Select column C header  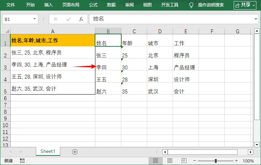pos(134,31)
